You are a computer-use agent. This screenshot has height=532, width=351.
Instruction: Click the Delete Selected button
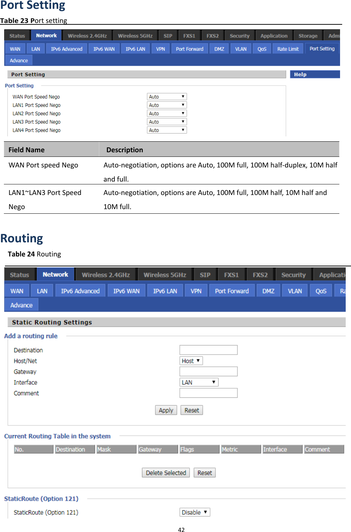pyautogui.click(x=165, y=472)
